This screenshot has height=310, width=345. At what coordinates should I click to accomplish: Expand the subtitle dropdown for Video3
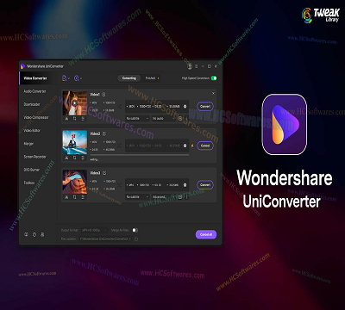pos(138,197)
